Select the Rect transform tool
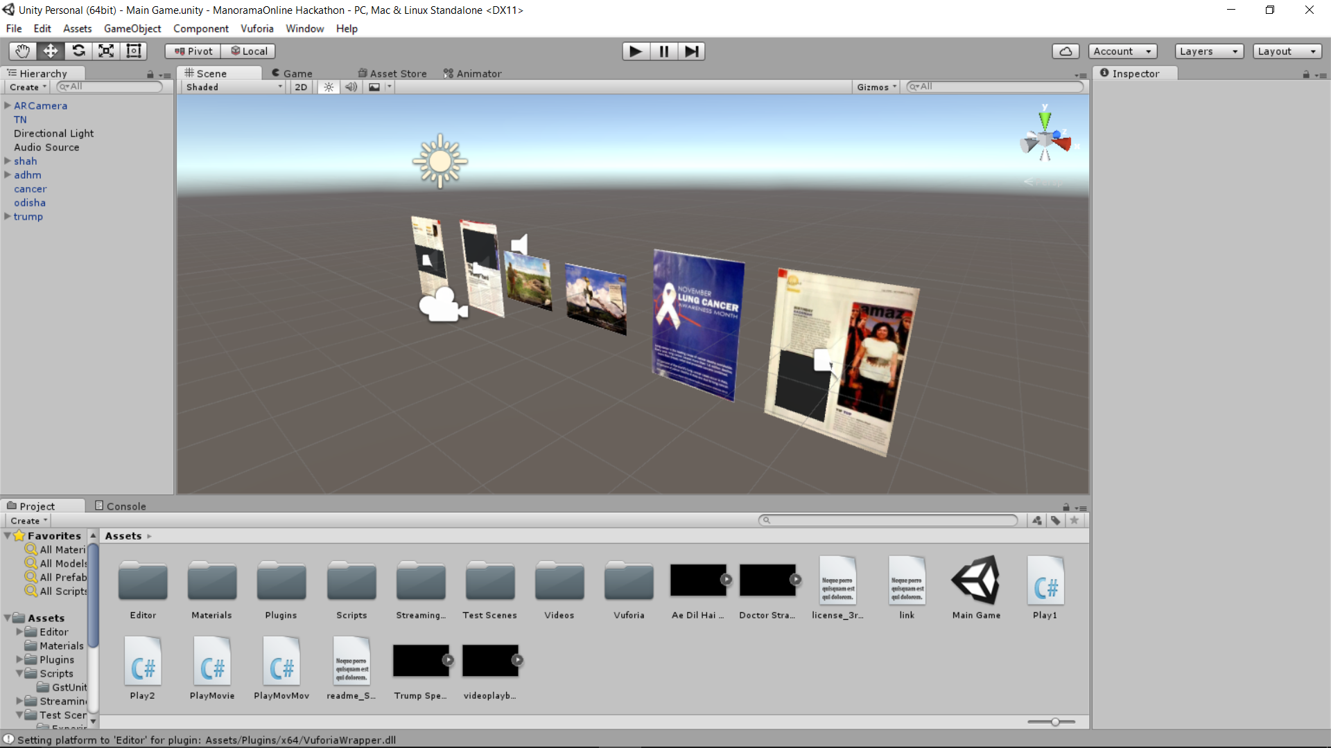 click(134, 51)
